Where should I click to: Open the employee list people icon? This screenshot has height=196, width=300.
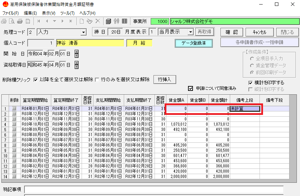point(116,21)
